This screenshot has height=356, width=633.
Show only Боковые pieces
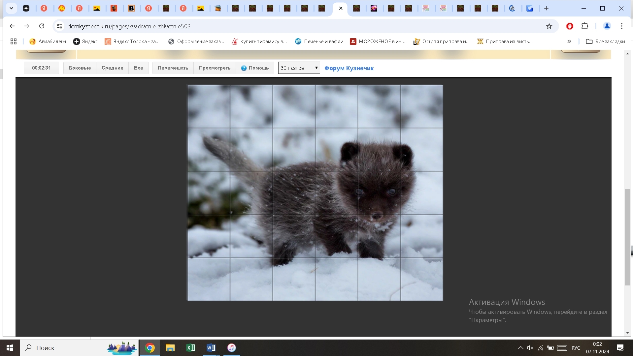[x=80, y=68]
